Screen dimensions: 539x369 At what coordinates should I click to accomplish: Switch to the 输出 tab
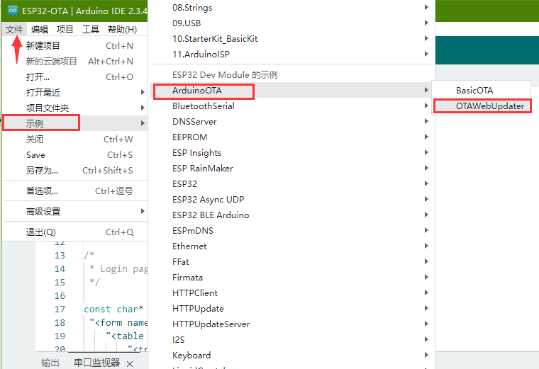tap(50, 363)
